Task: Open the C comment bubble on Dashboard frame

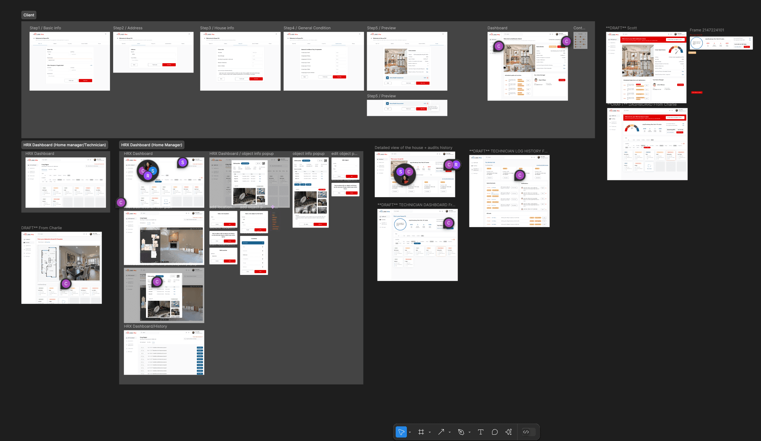Action: pos(498,46)
